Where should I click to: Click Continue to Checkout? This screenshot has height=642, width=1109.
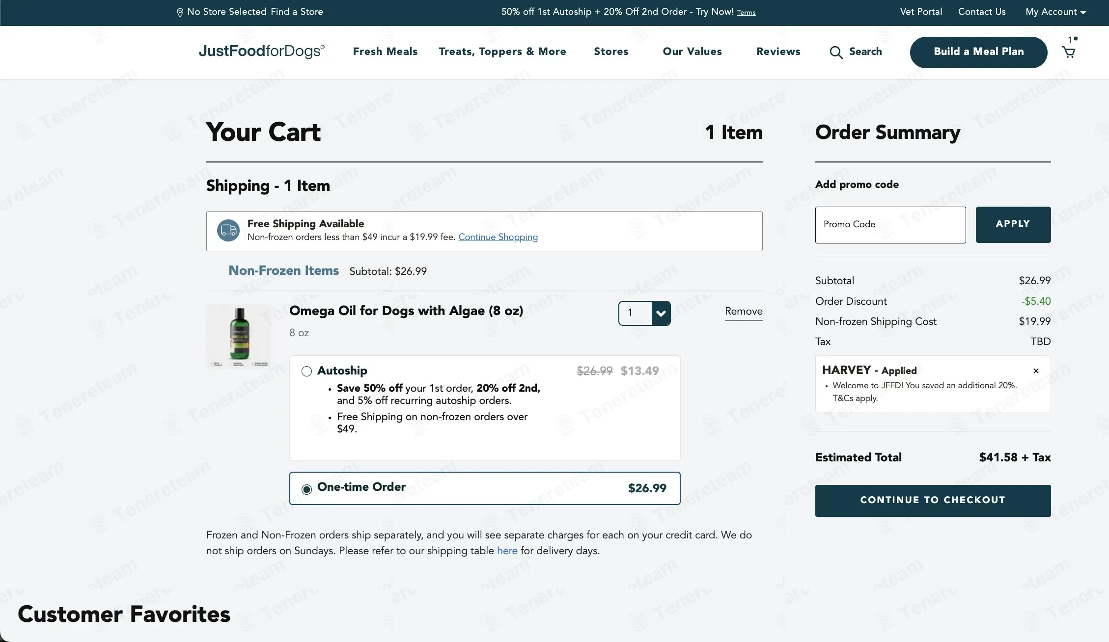tap(933, 500)
